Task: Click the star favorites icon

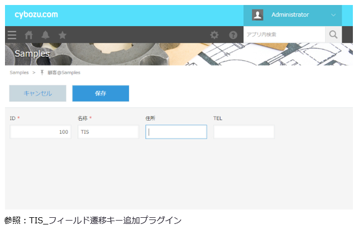Action: coord(62,35)
